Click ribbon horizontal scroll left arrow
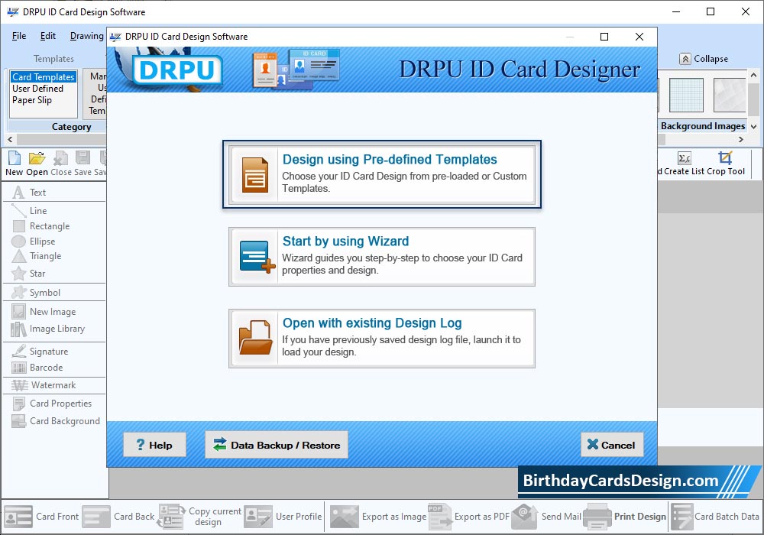The width and height of the screenshot is (764, 535). tap(10, 140)
